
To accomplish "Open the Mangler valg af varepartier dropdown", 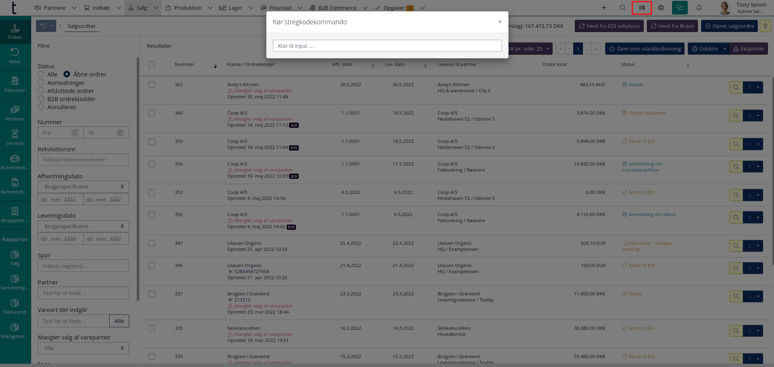I will tap(83, 348).
